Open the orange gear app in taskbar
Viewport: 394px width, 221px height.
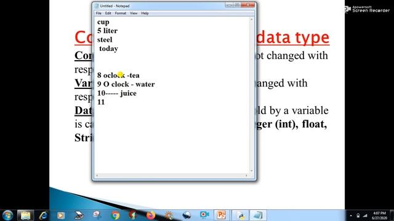tap(169, 215)
